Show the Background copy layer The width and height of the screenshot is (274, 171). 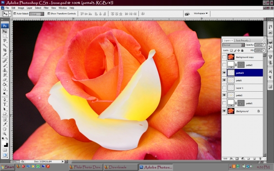224,57
